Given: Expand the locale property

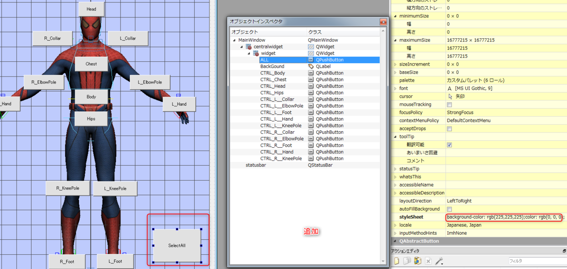Looking at the screenshot, I should tap(395, 225).
